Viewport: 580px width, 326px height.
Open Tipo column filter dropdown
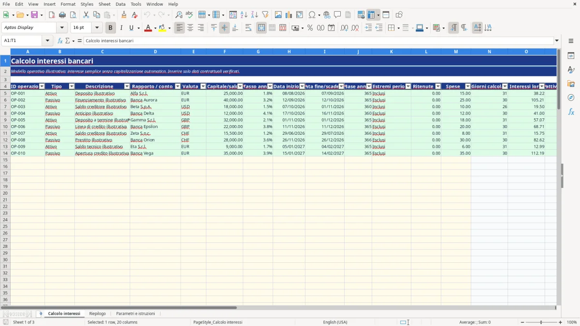(x=72, y=86)
